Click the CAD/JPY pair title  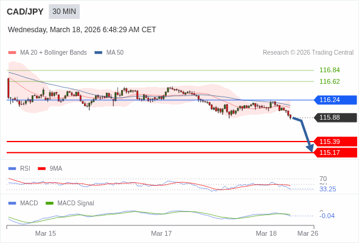25,12
